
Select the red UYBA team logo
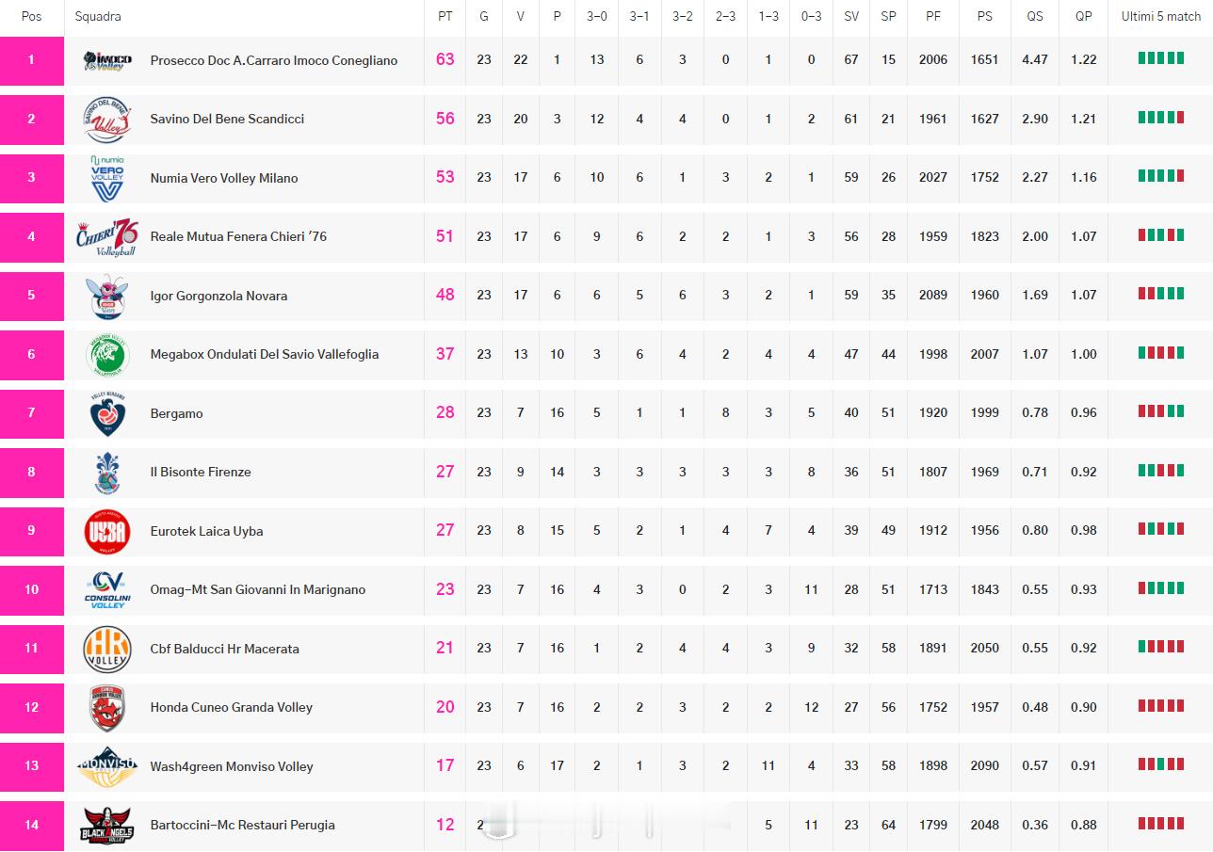click(107, 531)
